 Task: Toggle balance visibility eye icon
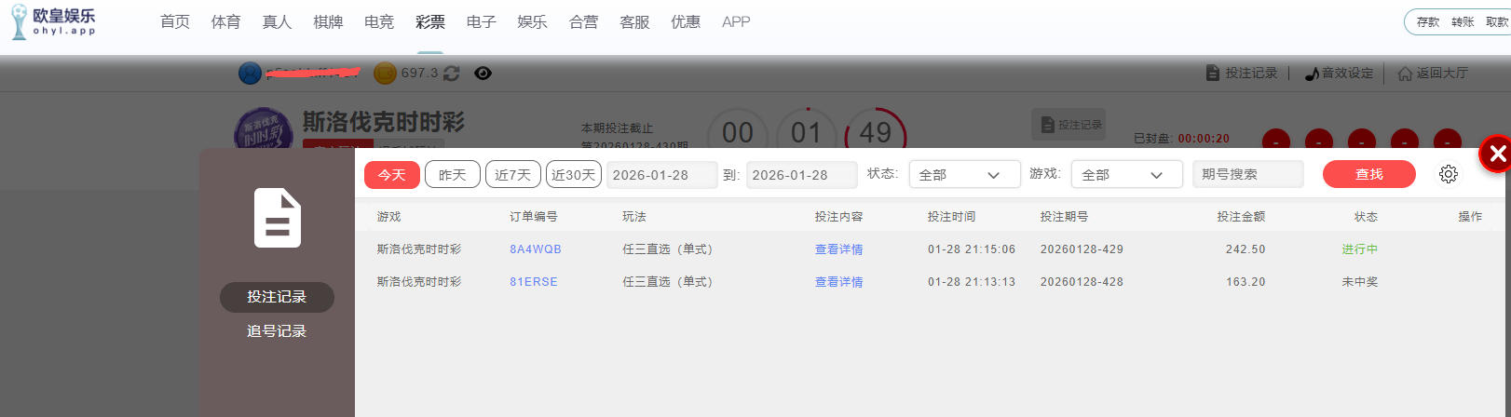[483, 73]
